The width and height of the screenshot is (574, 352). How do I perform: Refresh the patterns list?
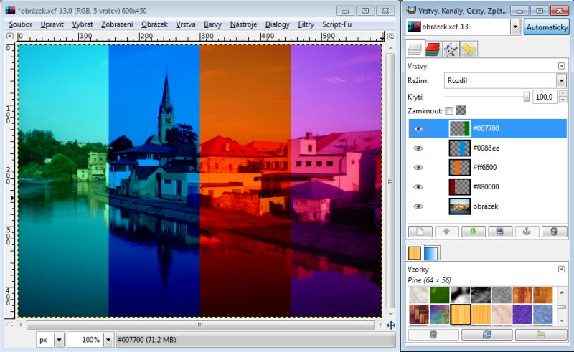coord(486,334)
